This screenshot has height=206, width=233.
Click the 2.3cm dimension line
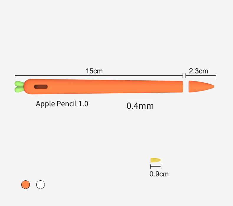pyautogui.click(x=201, y=76)
